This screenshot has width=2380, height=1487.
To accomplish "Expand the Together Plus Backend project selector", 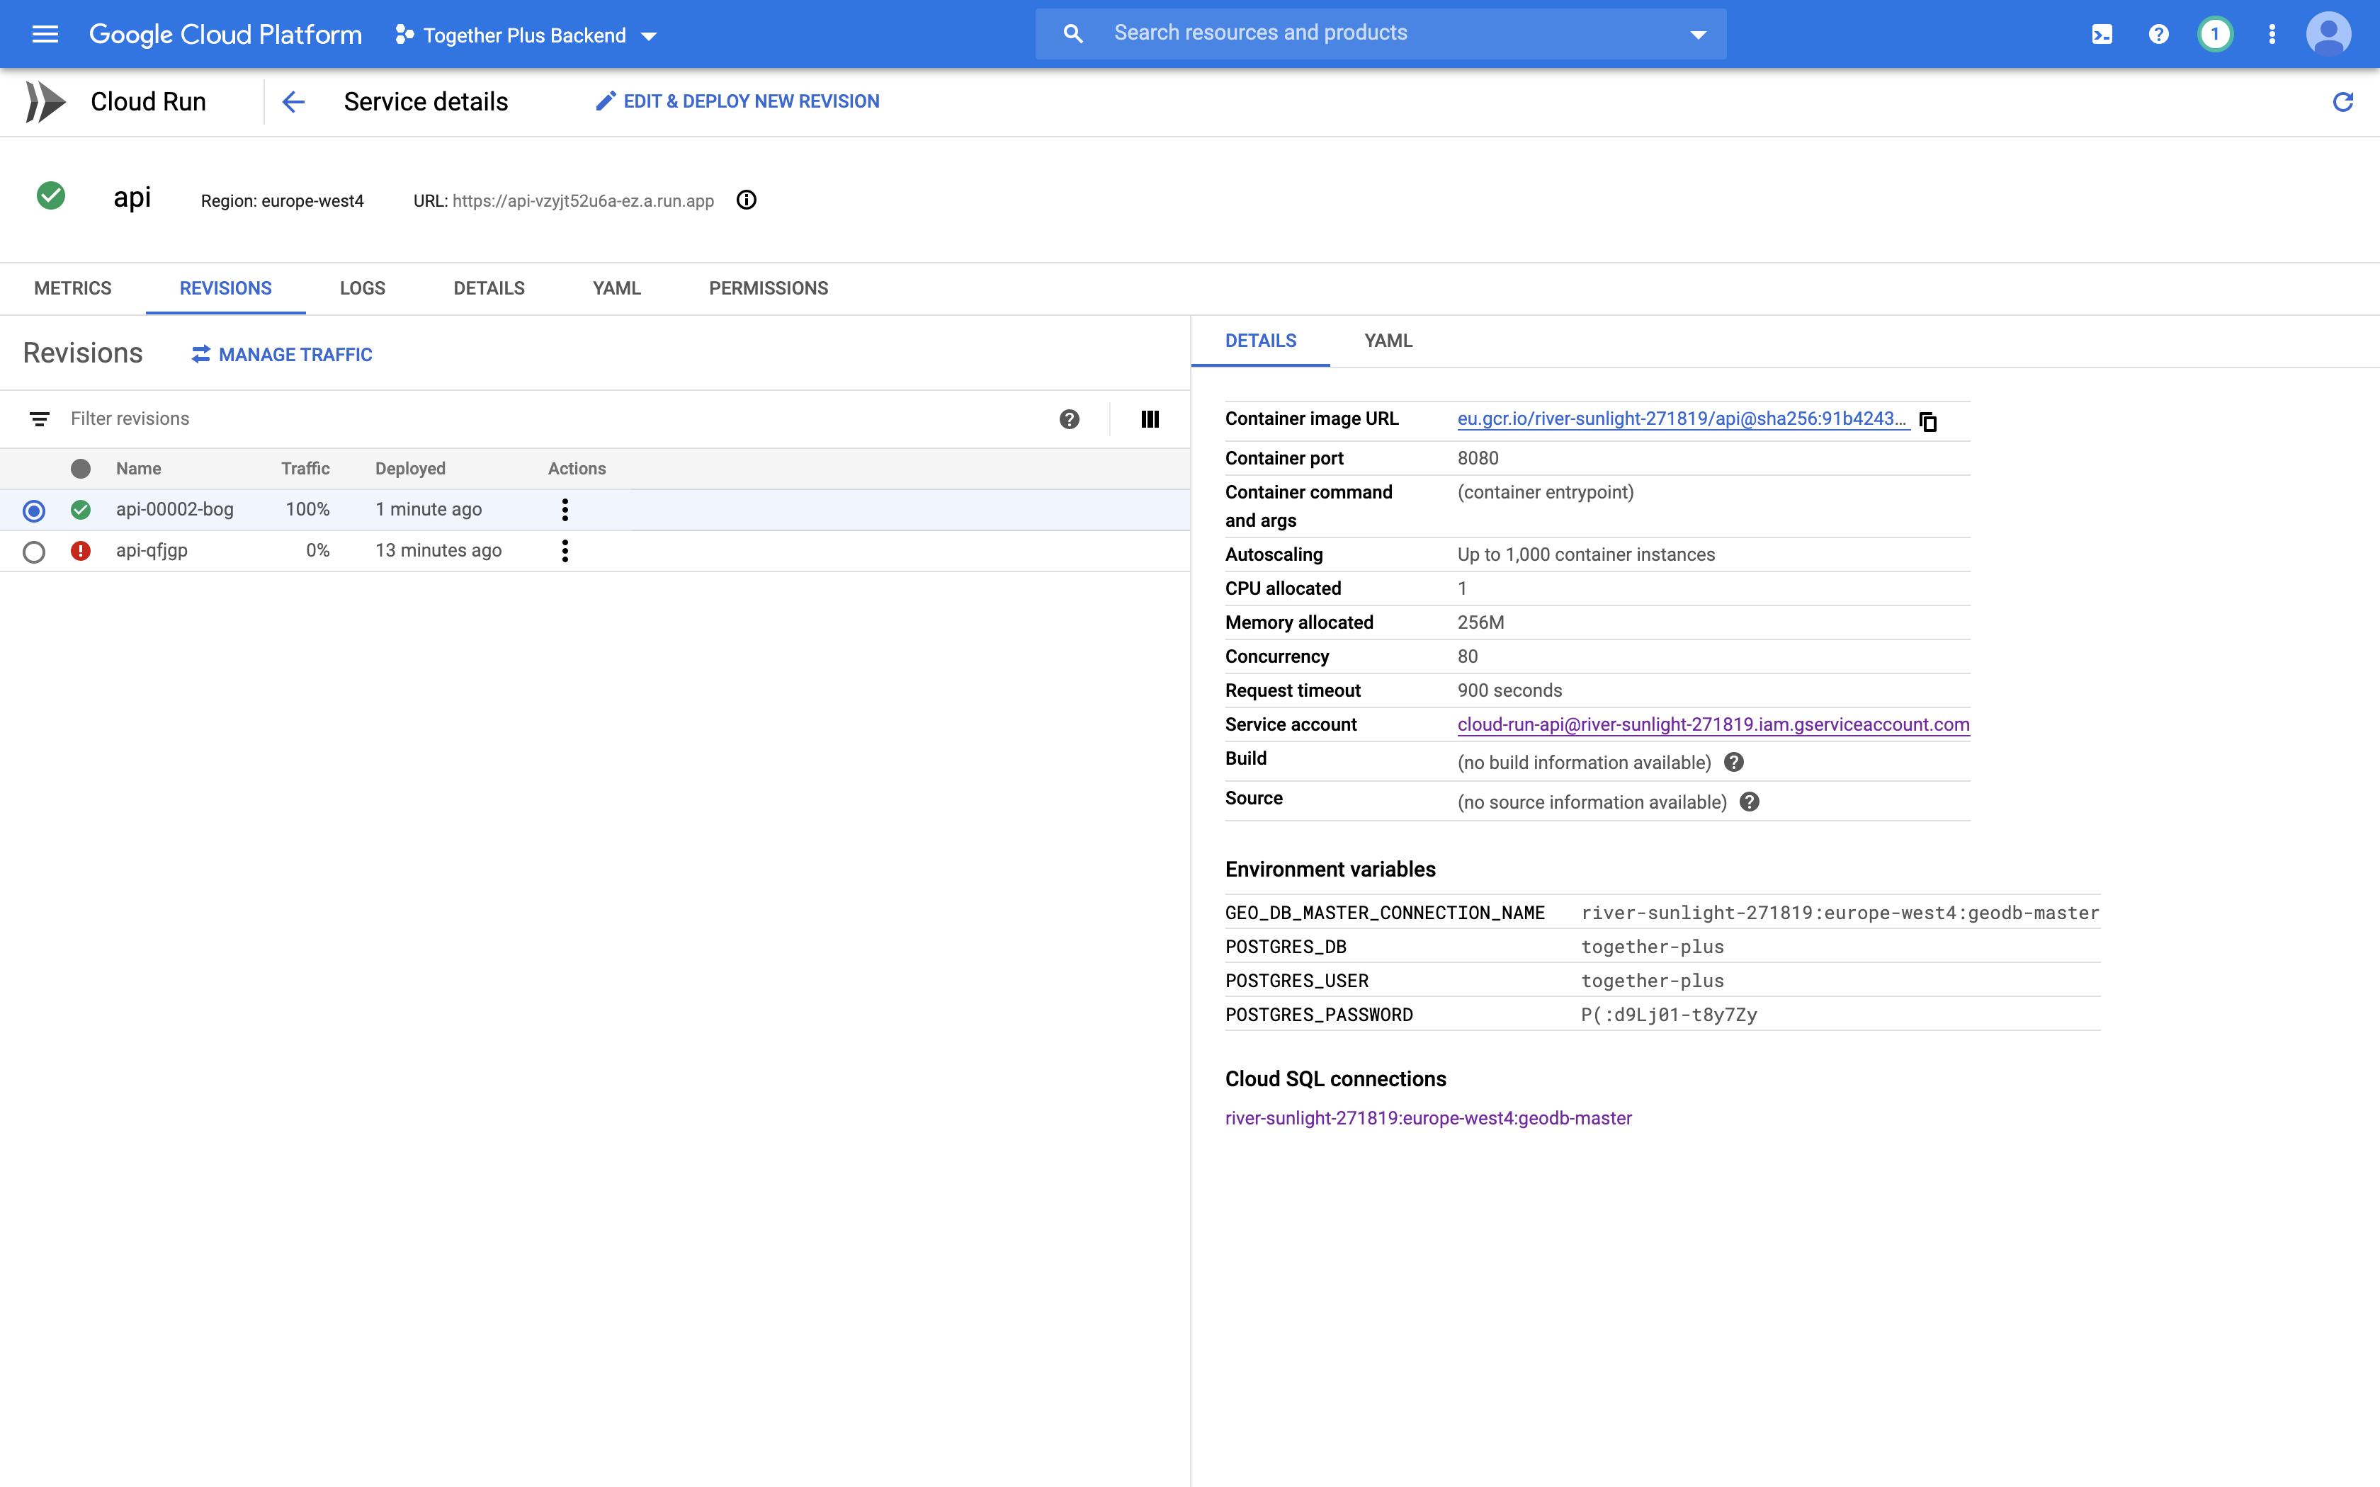I will click(x=525, y=35).
